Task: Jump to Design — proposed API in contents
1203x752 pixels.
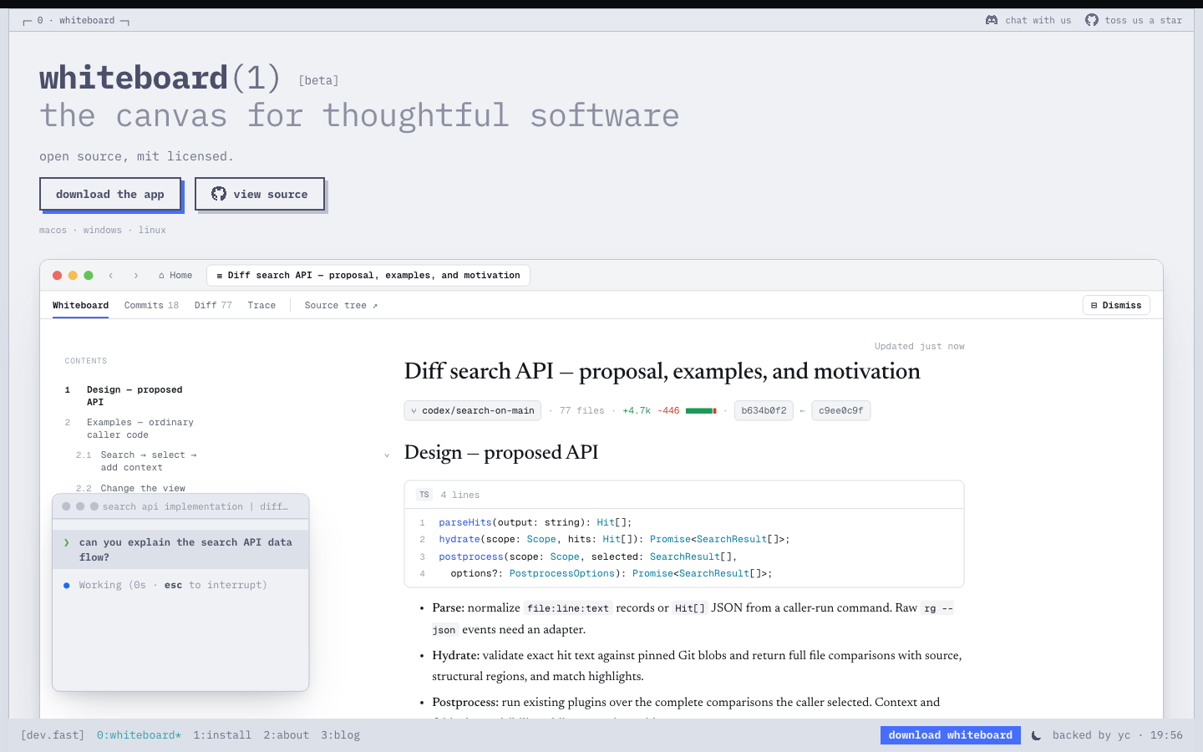Action: point(135,396)
